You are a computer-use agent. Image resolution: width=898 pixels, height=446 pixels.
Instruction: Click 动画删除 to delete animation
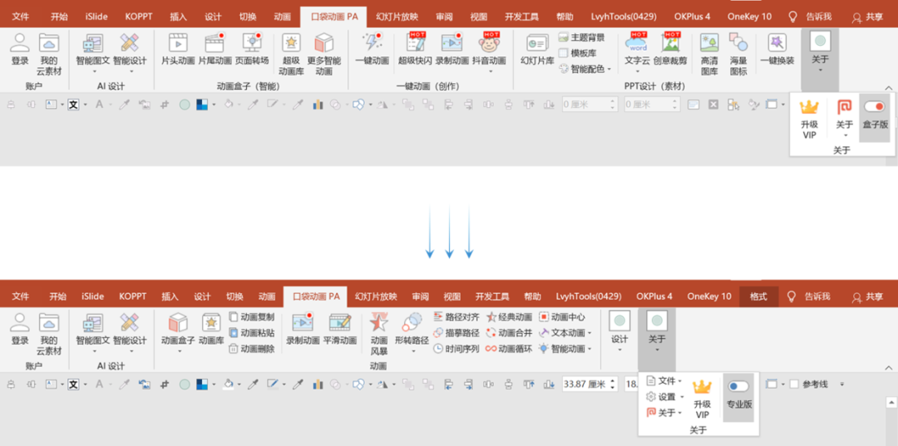click(x=251, y=349)
